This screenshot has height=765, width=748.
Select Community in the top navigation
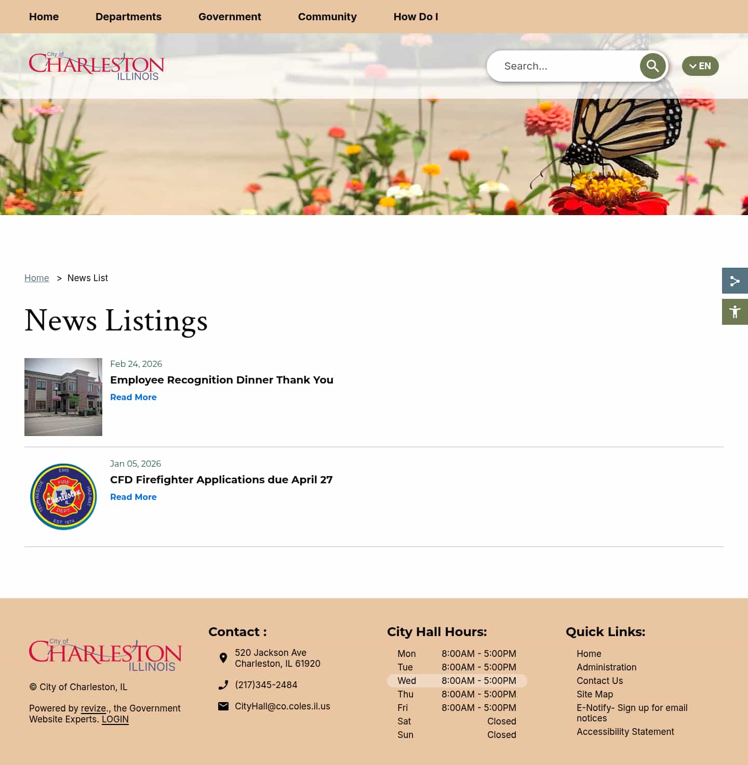pyautogui.click(x=327, y=17)
